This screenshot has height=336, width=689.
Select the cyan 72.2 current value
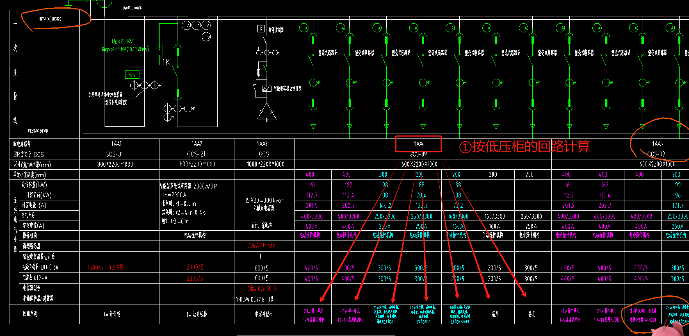458,206
